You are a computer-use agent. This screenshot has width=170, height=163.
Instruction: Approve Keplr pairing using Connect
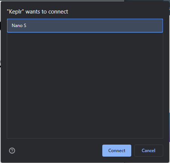click(x=117, y=151)
